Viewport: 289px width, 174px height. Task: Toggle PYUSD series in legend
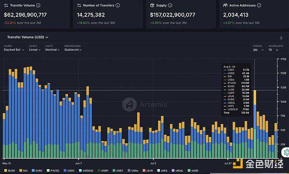coord(53,171)
